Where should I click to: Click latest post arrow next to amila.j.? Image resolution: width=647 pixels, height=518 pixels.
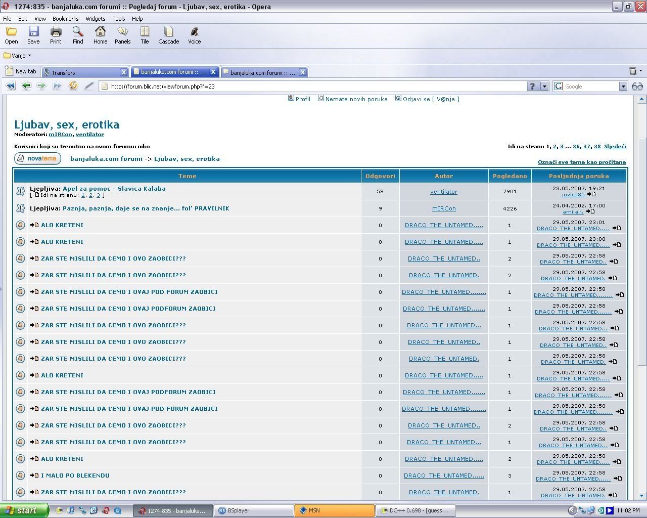click(590, 211)
